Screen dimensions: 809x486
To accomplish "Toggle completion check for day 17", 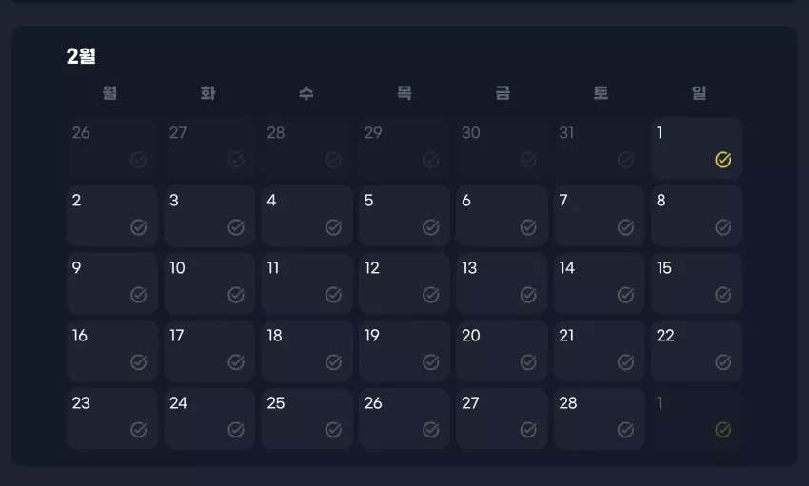I will pos(236,362).
